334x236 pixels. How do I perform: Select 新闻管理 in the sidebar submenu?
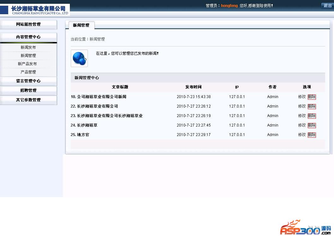tap(28, 56)
